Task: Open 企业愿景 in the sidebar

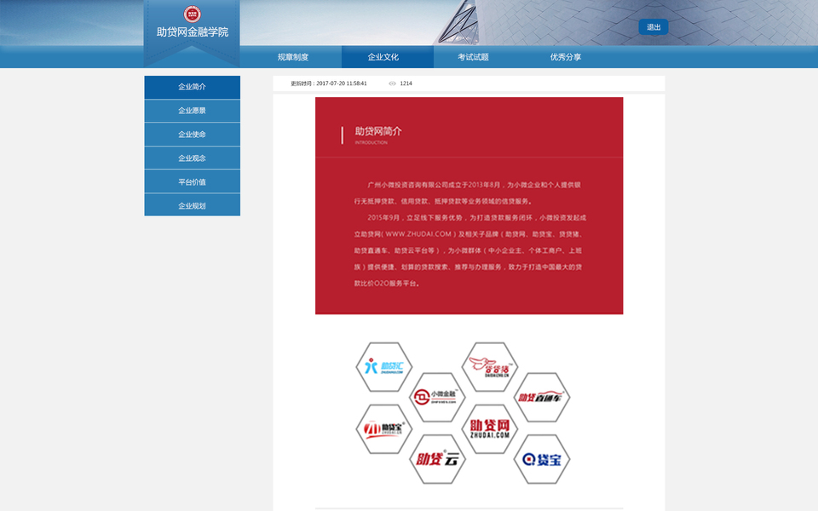Action: click(x=192, y=111)
